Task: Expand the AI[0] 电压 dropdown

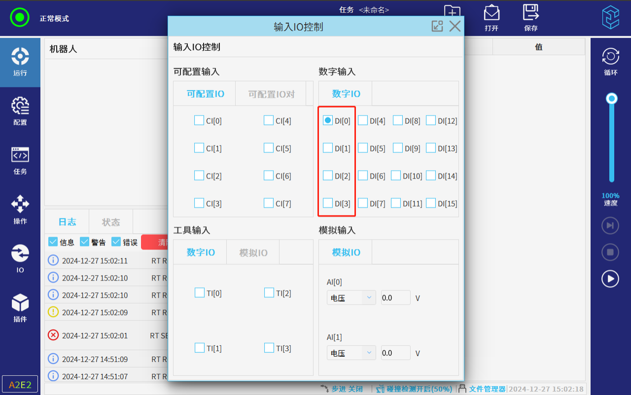Action: (351, 298)
